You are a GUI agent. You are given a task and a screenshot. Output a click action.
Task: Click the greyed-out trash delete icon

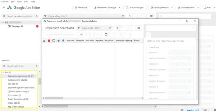pos(90,35)
